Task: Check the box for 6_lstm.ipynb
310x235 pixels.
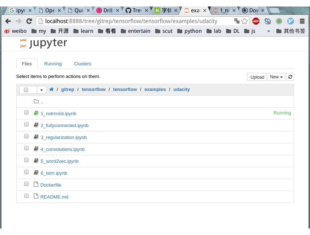Action: pyautogui.click(x=26, y=172)
